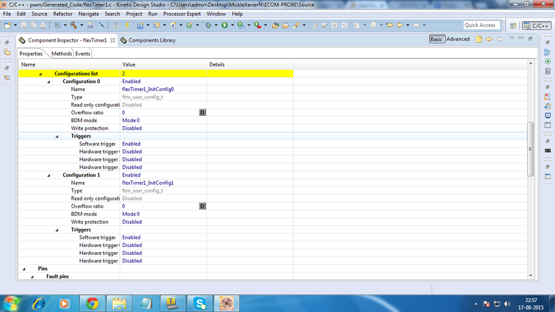Click the yellow note icon in Component Inspector
Image resolution: width=555 pixels, height=312 pixels.
(x=478, y=39)
